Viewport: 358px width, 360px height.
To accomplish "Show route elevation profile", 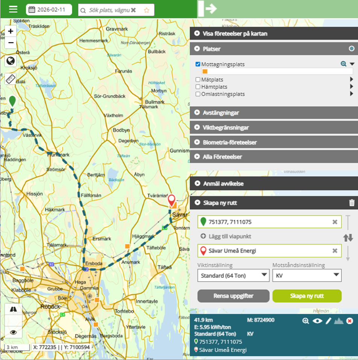I will pos(338,321).
